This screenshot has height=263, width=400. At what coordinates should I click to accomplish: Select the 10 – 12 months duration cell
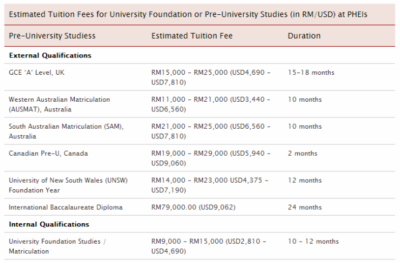tap(313, 241)
